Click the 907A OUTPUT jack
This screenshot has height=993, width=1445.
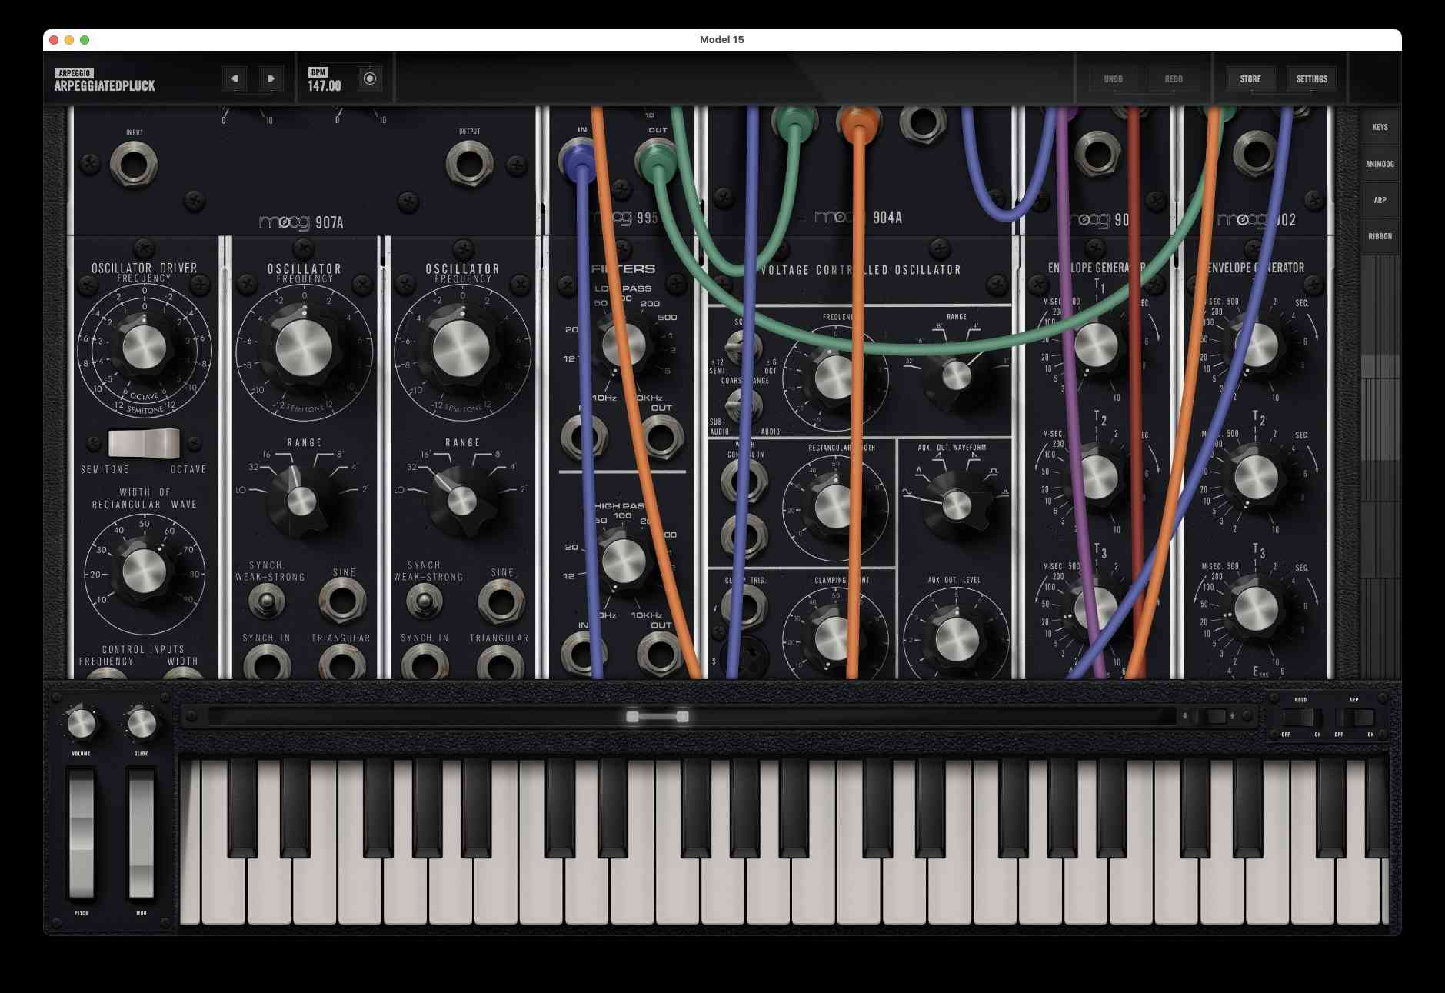pyautogui.click(x=470, y=163)
